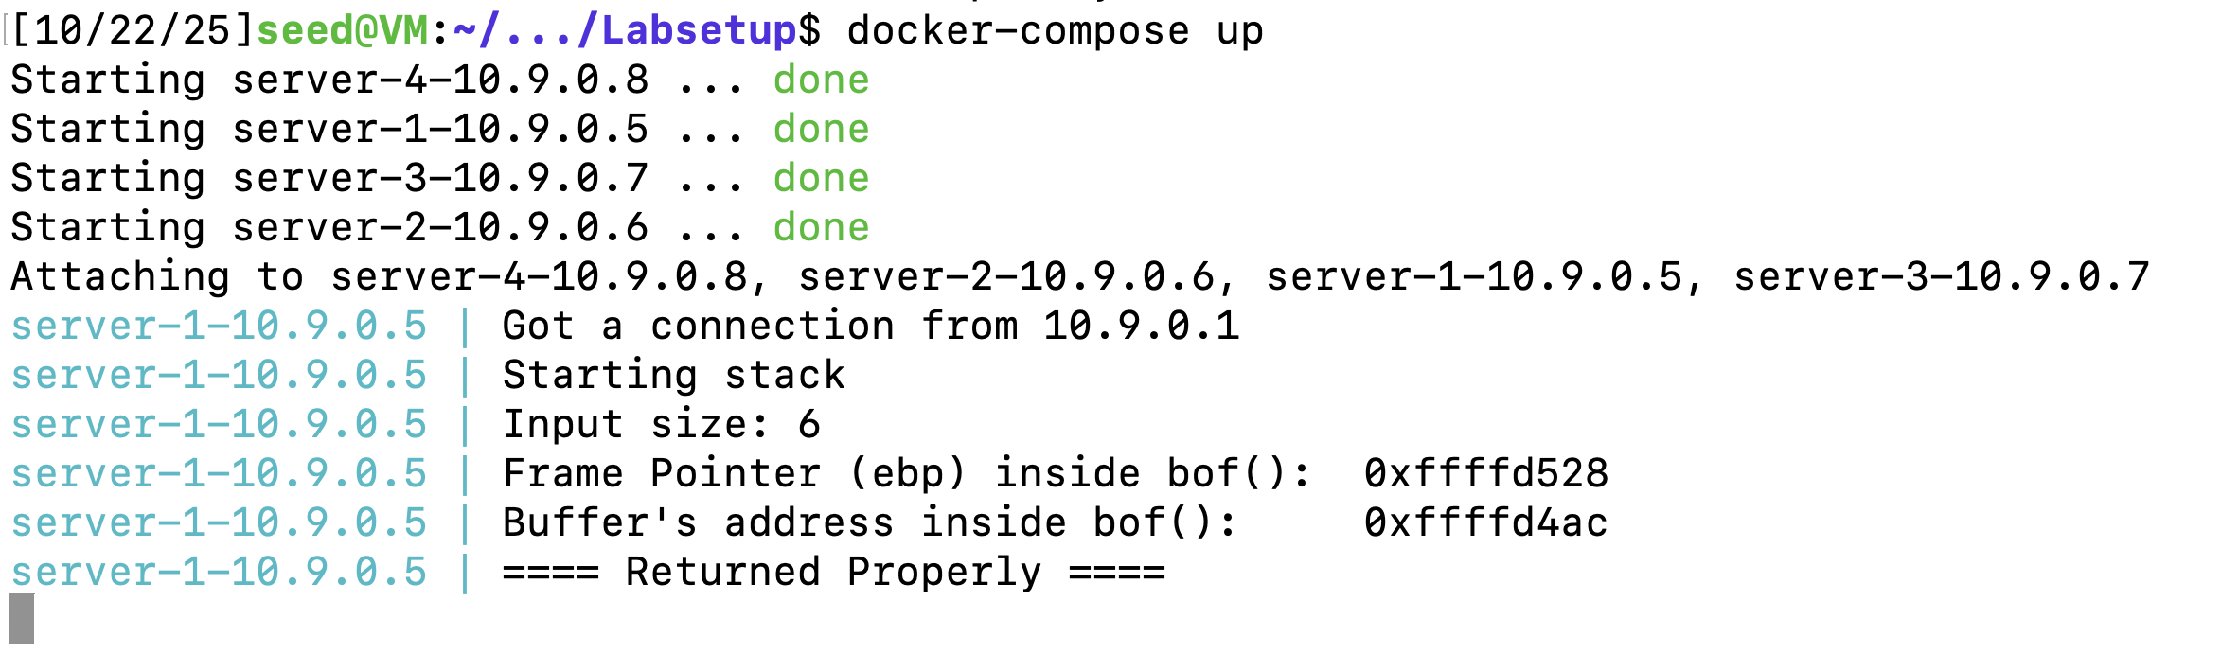Click the green seed@VM username in prompt
Screen dimensions: 2221x672
(x=343, y=31)
